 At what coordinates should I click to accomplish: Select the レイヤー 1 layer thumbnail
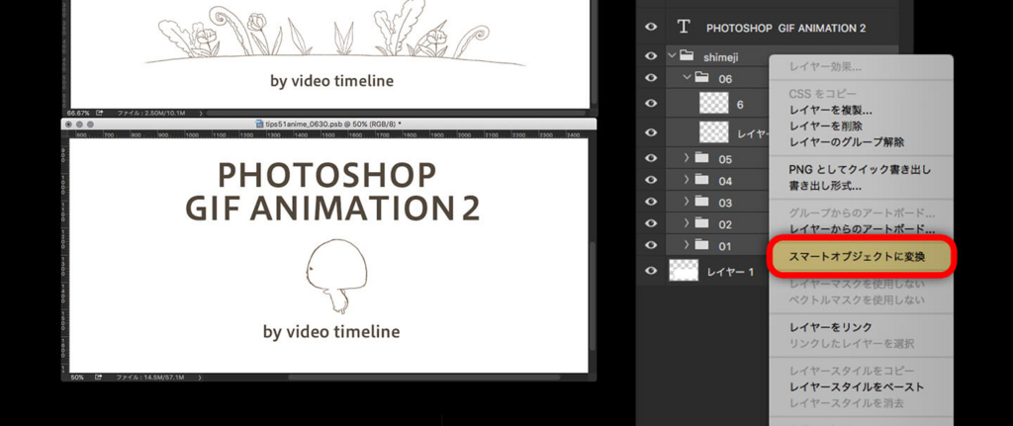684,271
